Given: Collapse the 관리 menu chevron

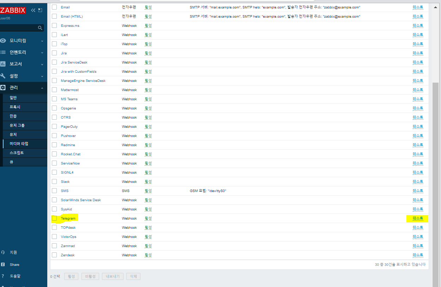Looking at the screenshot, I should 42,88.
